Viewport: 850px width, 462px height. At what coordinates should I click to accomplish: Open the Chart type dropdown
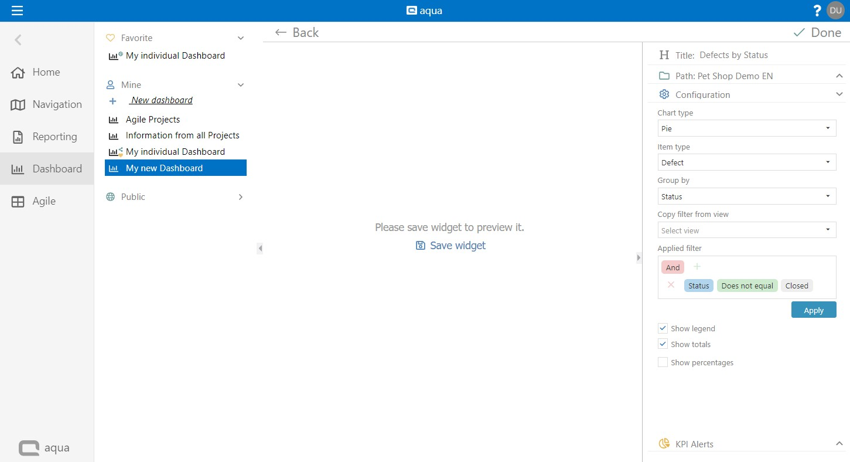coord(746,128)
